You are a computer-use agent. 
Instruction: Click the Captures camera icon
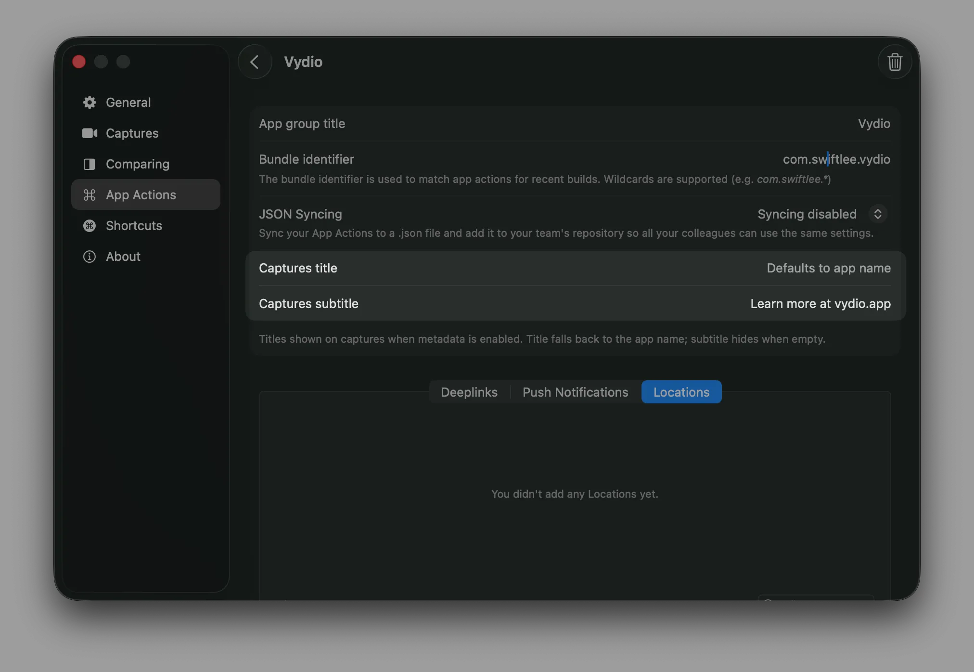pos(90,133)
